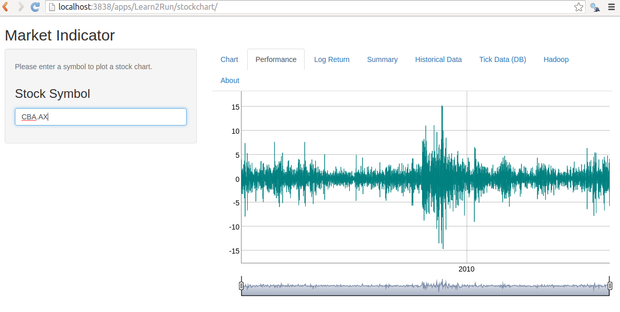This screenshot has width=620, height=312.
Task: View the Summary tab
Action: [382, 59]
